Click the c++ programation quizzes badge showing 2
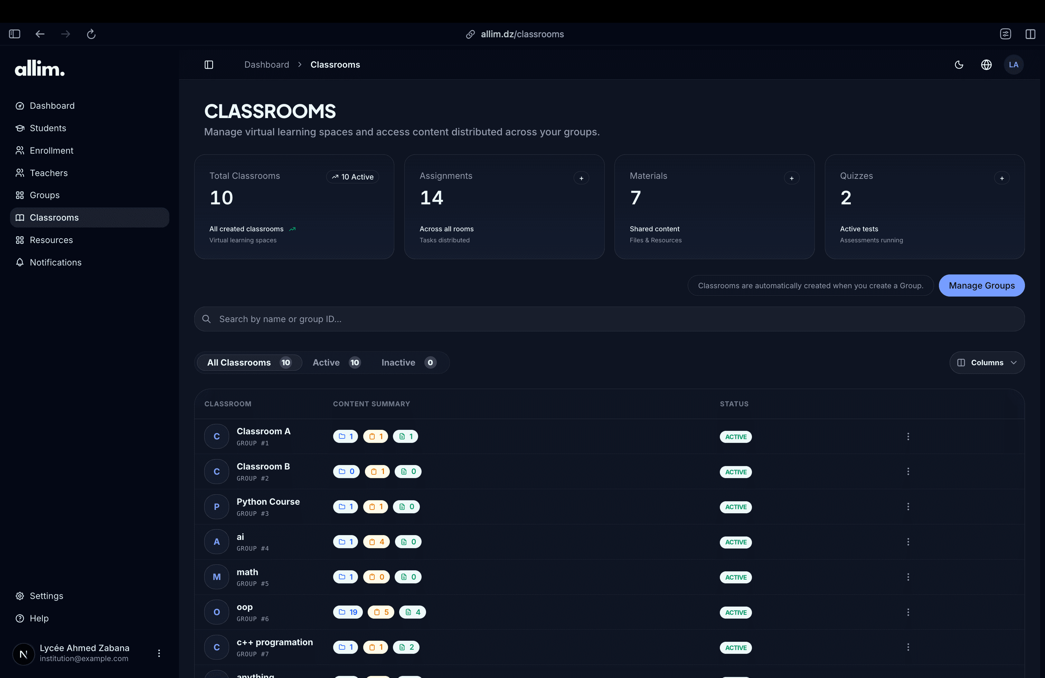The width and height of the screenshot is (1045, 678). [x=406, y=647]
